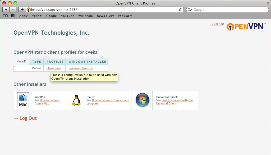Click the Other Installers heading

[x=30, y=84]
